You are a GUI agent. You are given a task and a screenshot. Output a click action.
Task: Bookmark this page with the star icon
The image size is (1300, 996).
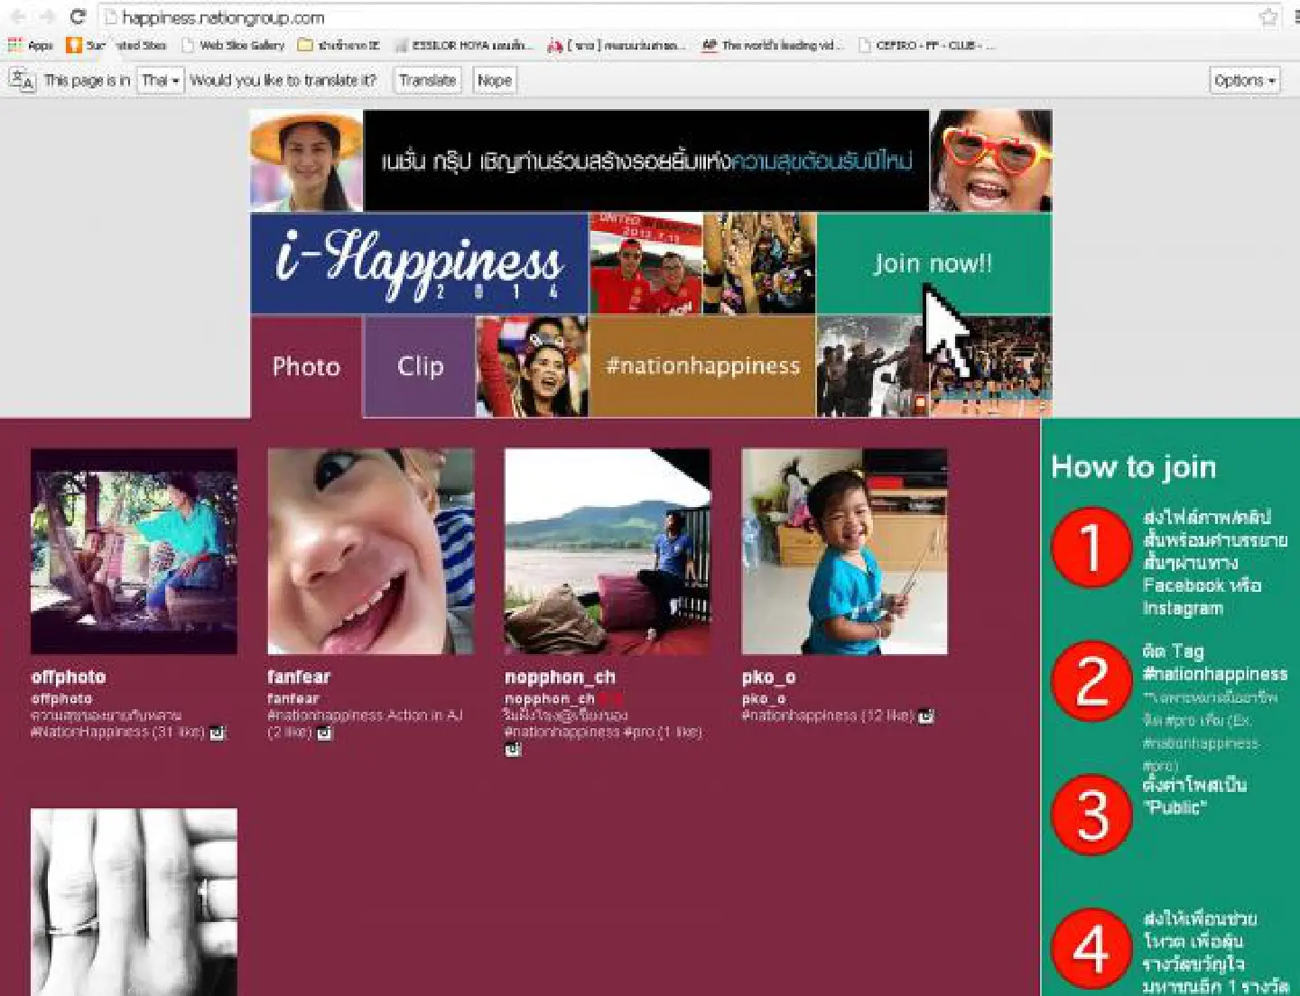[1268, 17]
